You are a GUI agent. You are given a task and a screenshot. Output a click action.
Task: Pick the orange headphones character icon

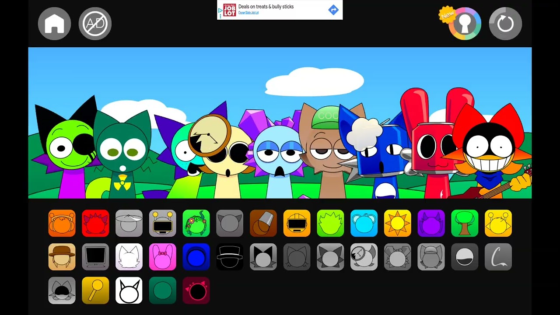pos(62,223)
